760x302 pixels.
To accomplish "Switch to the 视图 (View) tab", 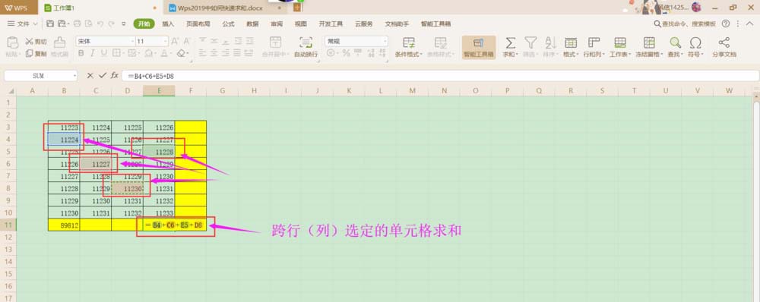I will coord(301,24).
